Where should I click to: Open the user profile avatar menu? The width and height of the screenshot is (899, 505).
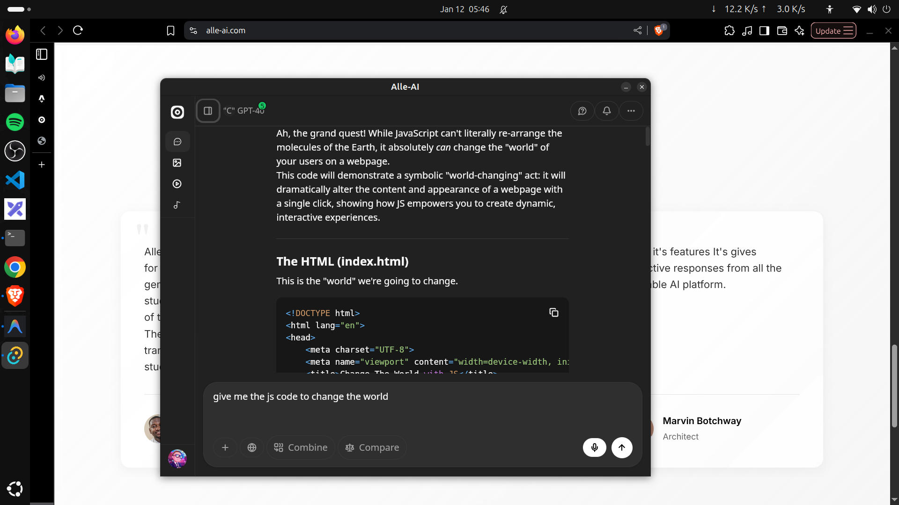click(x=177, y=459)
